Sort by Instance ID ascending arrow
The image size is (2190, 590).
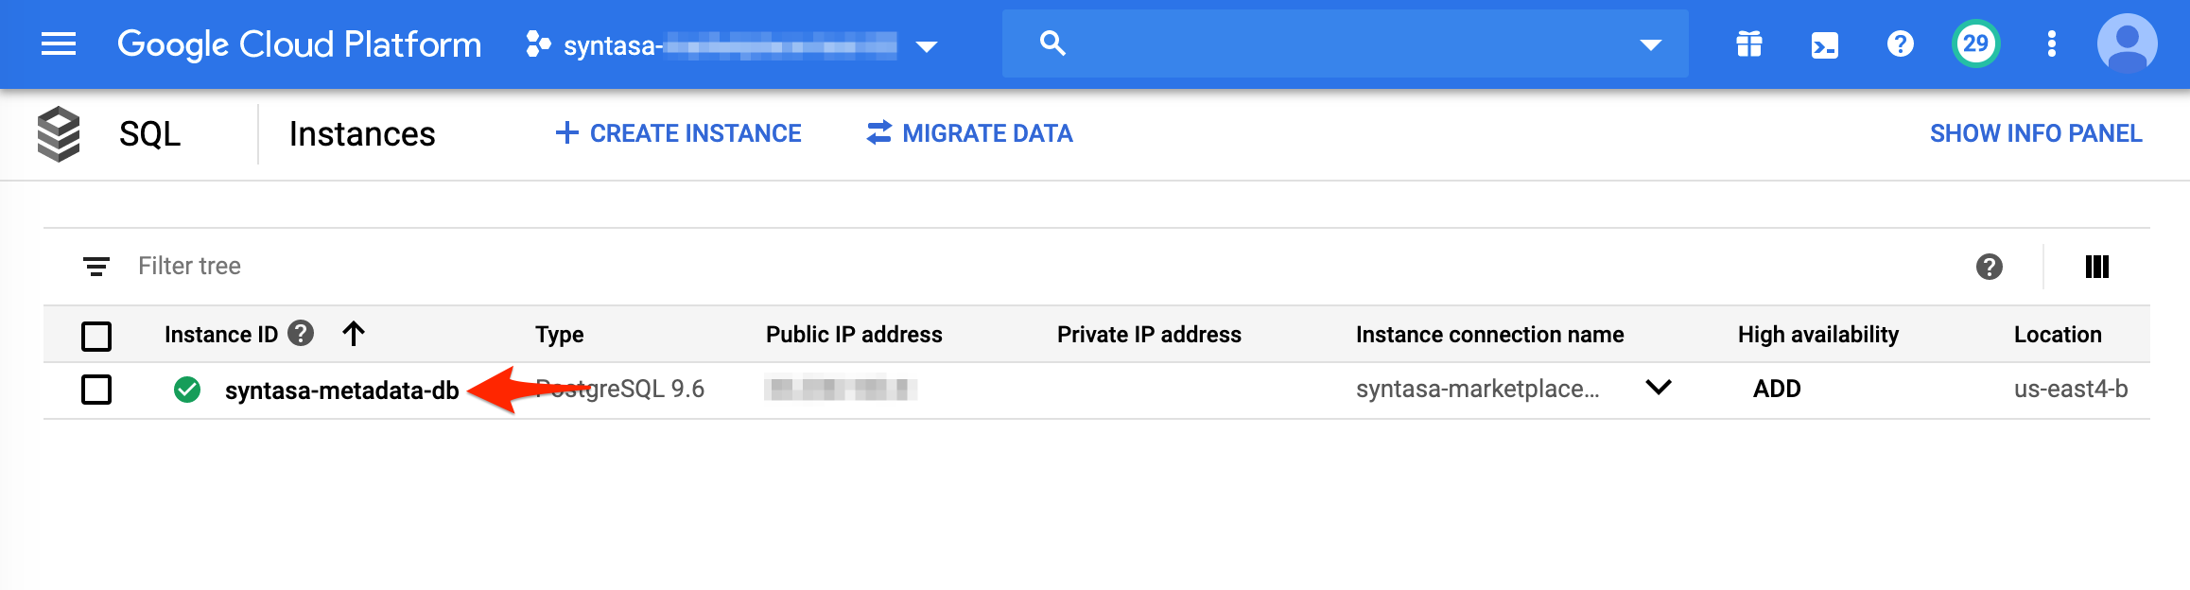pos(354,334)
